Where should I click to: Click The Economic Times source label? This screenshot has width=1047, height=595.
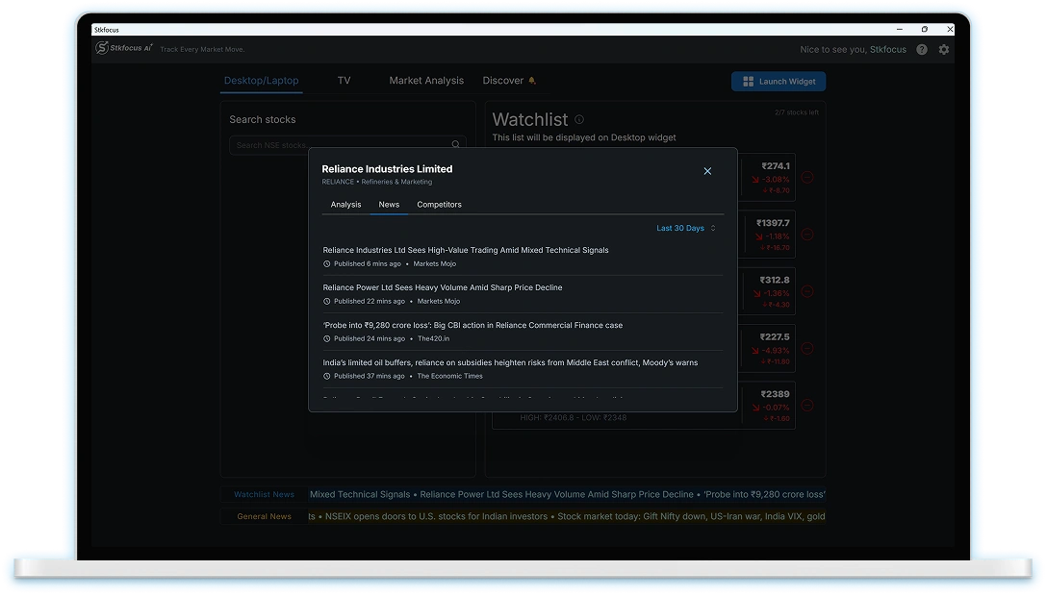(x=450, y=376)
